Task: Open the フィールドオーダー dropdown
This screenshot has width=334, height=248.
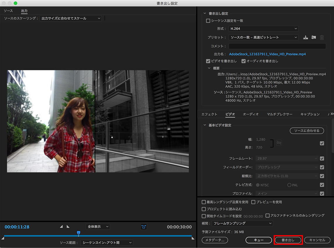Action: point(287,167)
